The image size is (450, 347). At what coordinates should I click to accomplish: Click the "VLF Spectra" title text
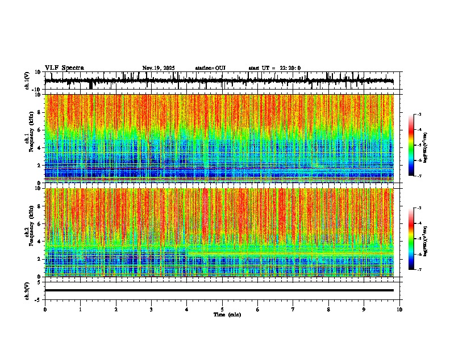pyautogui.click(x=64, y=68)
